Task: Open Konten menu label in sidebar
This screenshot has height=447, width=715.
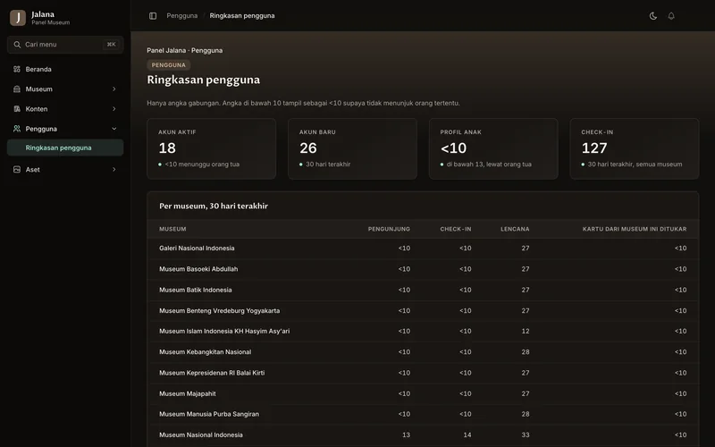Action: coord(37,109)
